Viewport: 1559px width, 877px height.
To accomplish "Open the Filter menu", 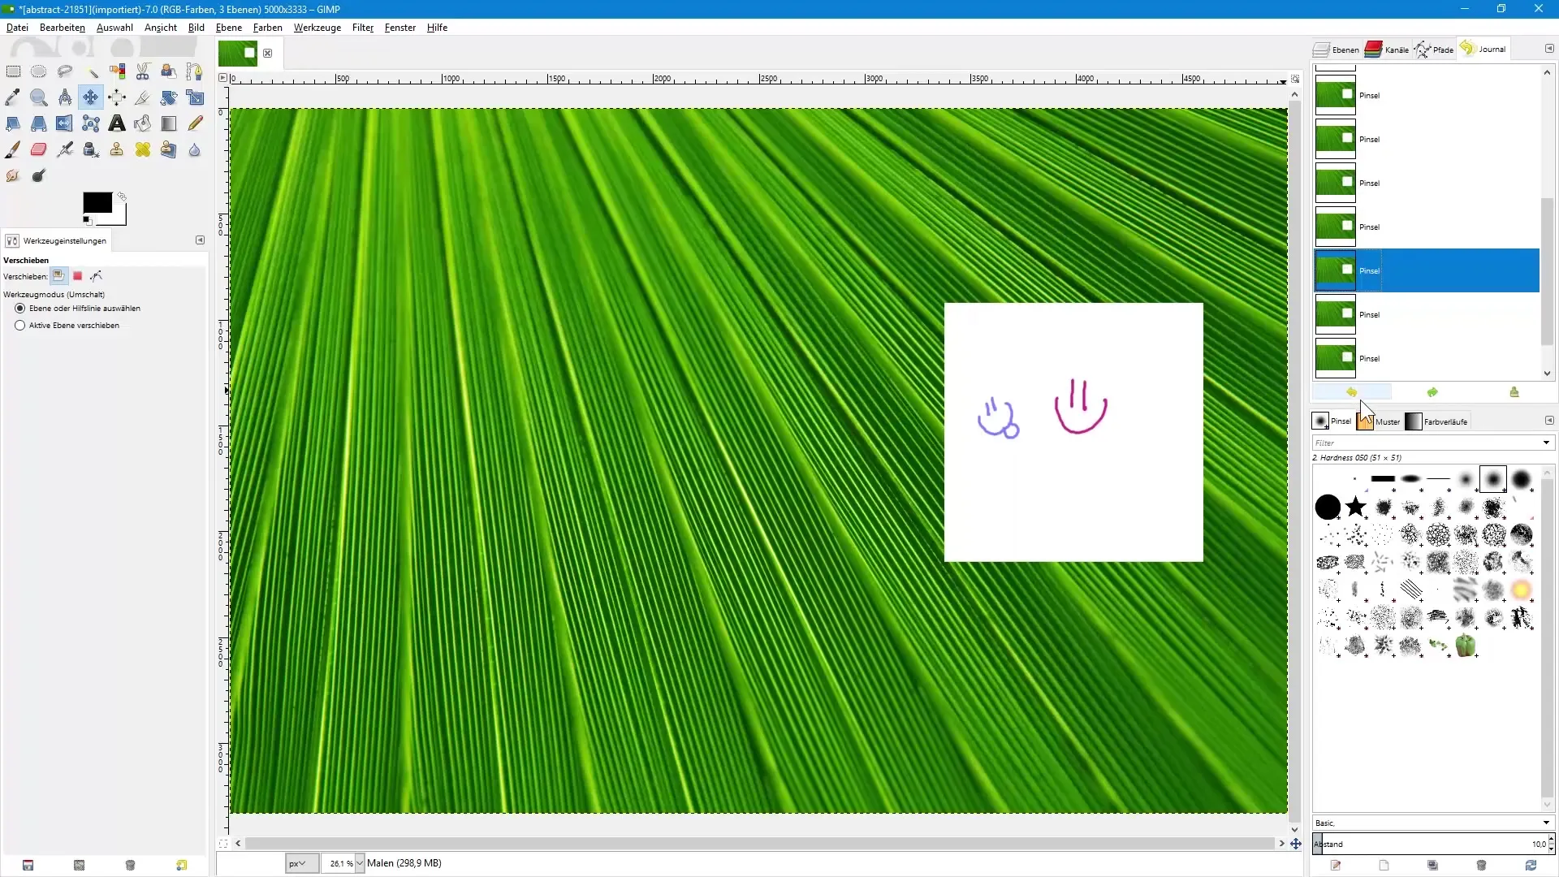I will point(363,28).
